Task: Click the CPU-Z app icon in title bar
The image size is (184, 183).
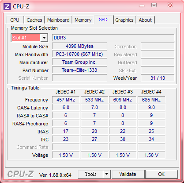Action: click(7, 7)
